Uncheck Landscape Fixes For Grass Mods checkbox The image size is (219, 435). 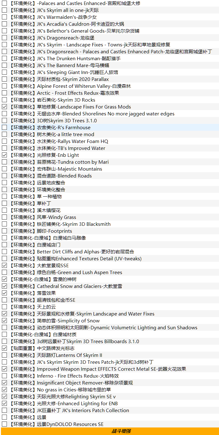(x=4, y=107)
